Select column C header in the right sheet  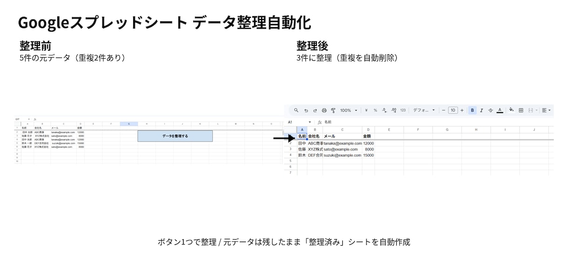[x=342, y=129]
